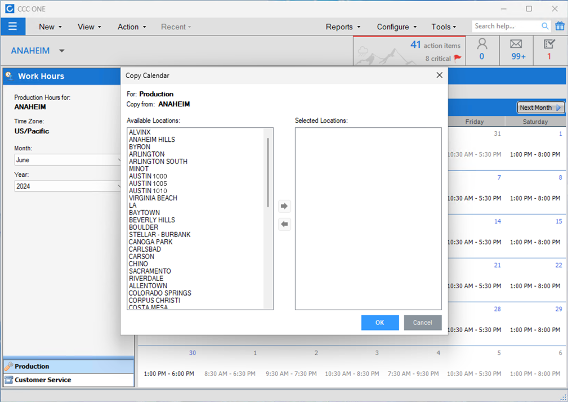This screenshot has width=568, height=402.
Task: Confirm with the OK button
Action: pos(379,323)
